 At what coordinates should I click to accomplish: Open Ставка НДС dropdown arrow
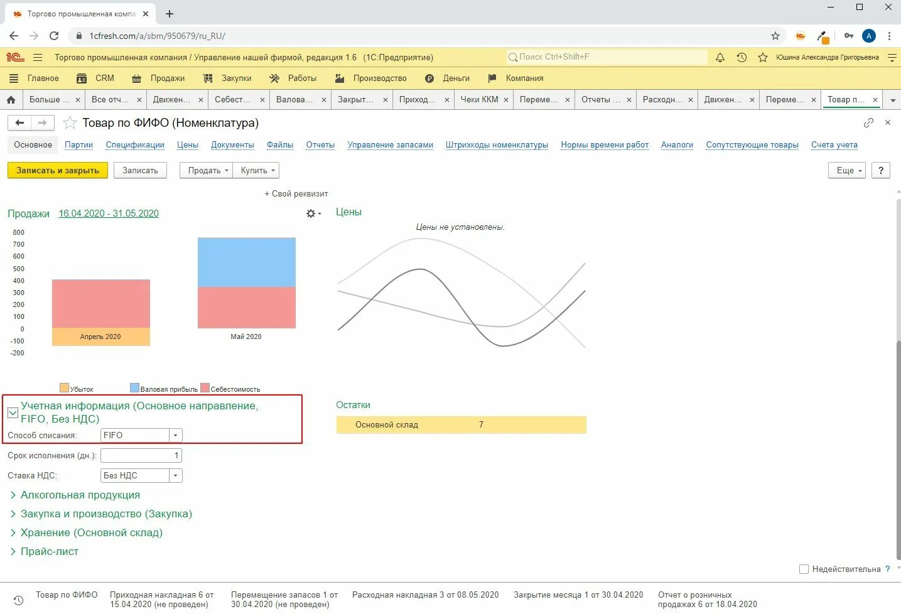[176, 475]
